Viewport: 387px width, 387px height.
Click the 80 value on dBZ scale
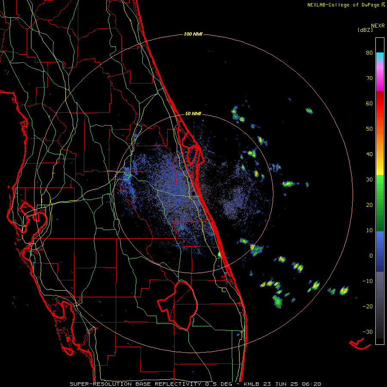369,53
